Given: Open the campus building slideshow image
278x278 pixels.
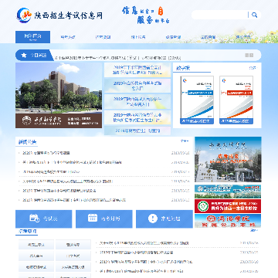Looking at the screenshot, I should coord(59,95).
